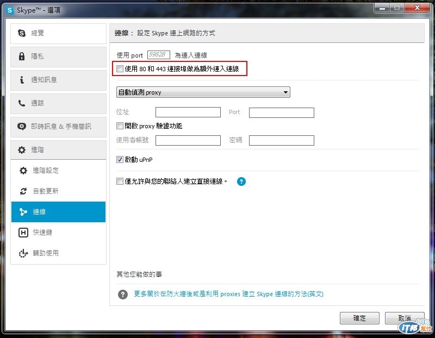
Task: Select 總覽 tab in sidebar
Action: 58,33
